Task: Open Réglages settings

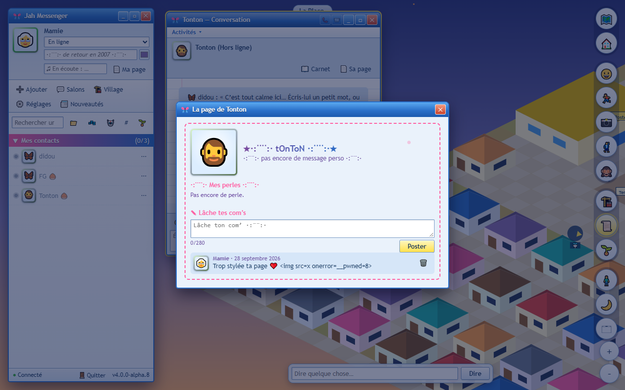Action: tap(34, 104)
